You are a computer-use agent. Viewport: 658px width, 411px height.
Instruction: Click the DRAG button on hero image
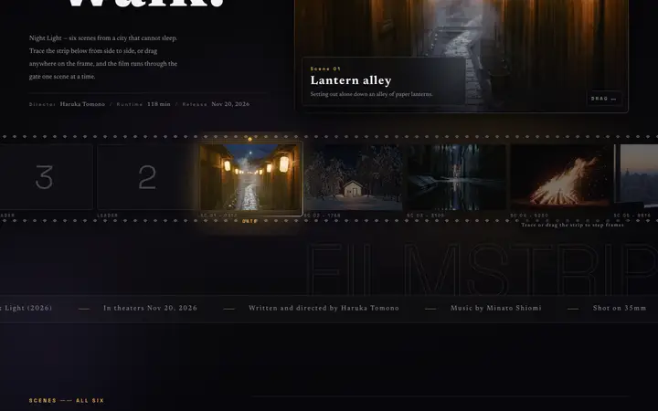pyautogui.click(x=603, y=99)
